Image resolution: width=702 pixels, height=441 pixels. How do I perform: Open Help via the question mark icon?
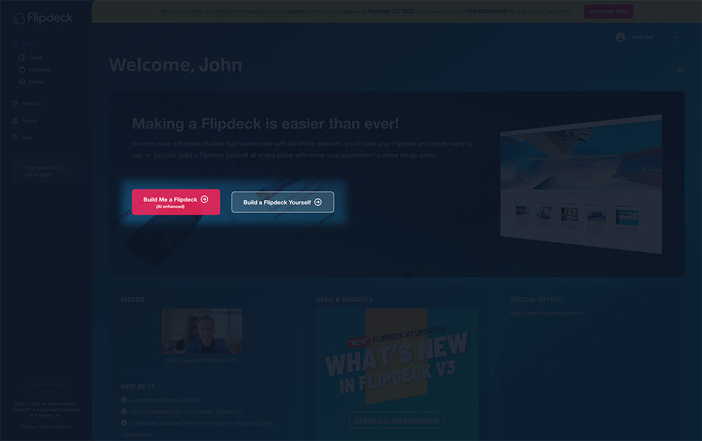pos(14,137)
